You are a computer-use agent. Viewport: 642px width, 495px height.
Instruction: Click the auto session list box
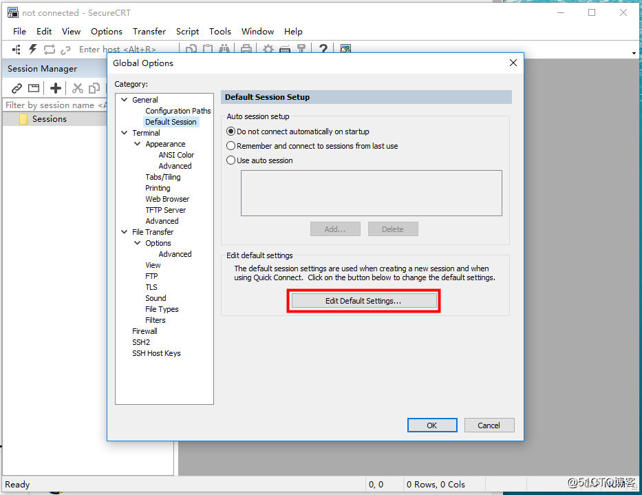click(x=372, y=193)
